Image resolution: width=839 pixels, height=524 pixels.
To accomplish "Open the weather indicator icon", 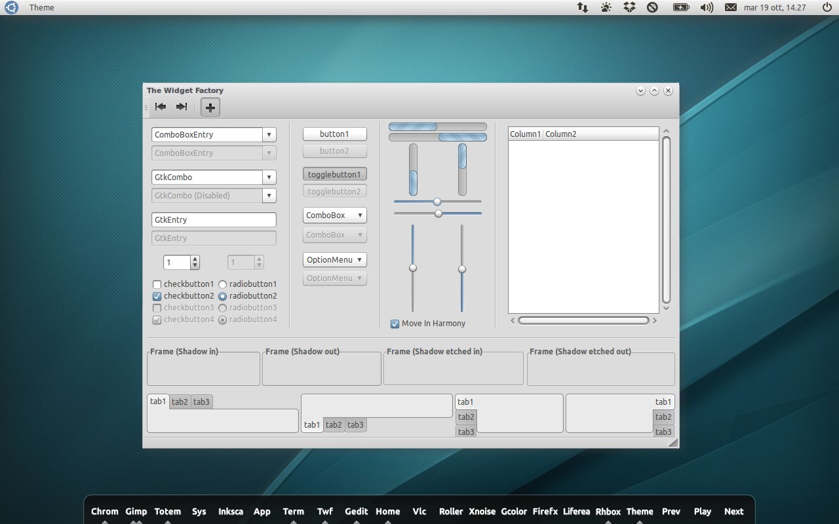I will [606, 7].
